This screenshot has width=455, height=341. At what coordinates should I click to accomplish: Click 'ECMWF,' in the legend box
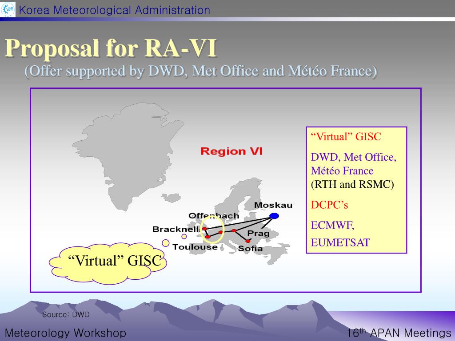(332, 225)
